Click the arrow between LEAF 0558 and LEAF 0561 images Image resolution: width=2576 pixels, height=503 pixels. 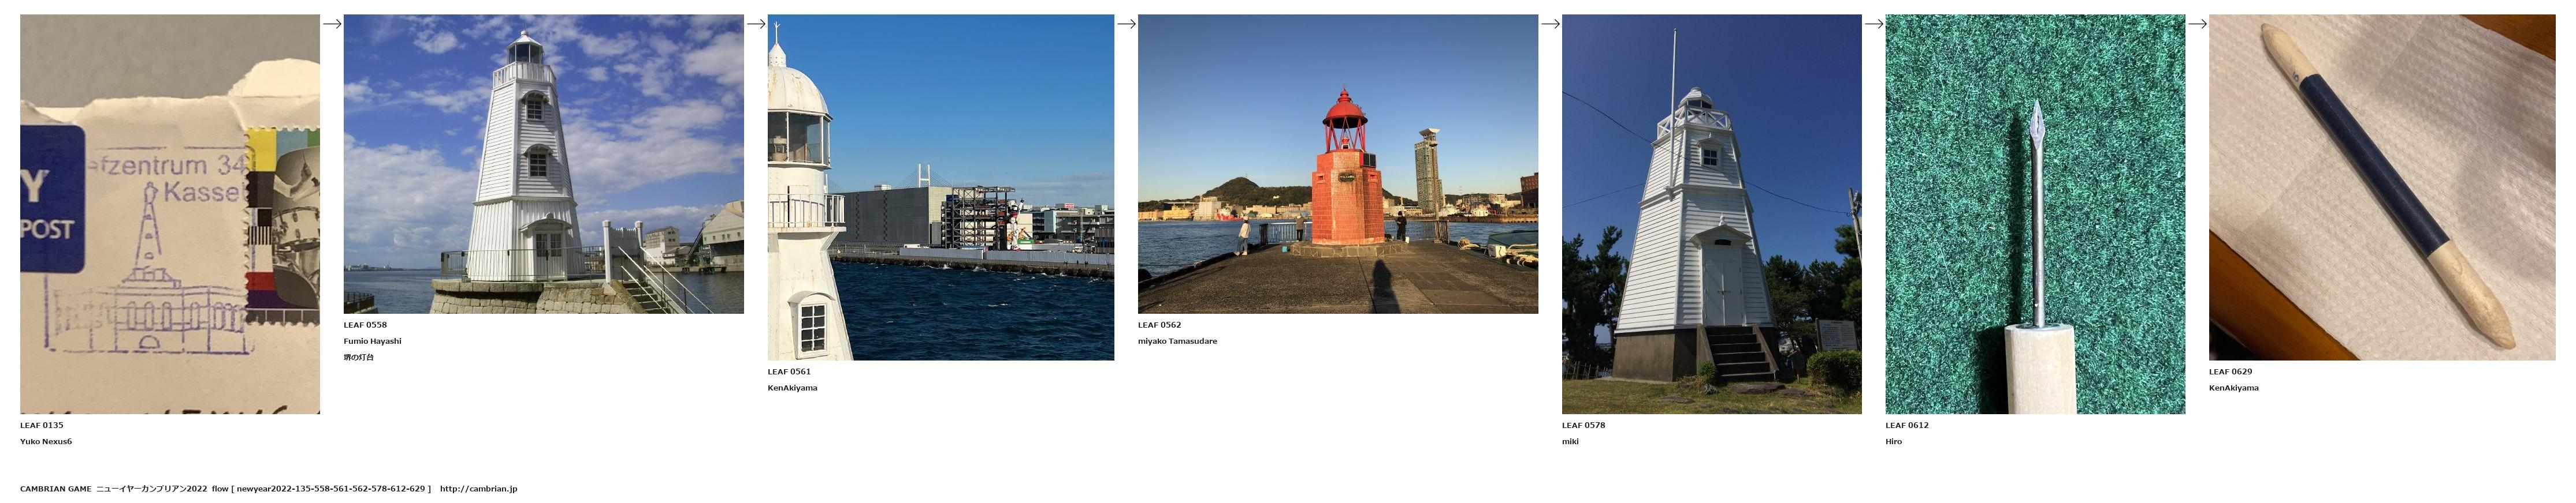(756, 24)
